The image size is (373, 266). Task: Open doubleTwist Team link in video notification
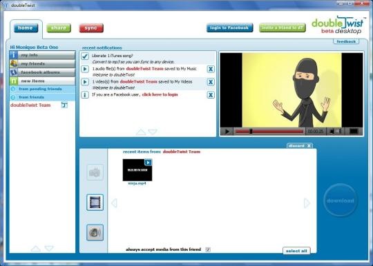[138, 81]
